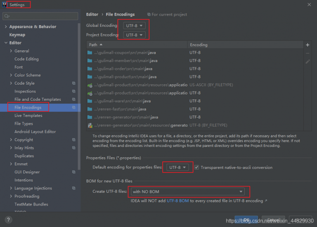The width and height of the screenshot is (317, 227).
Task: Toggle Transparent native-to-ascii conversion checkbox
Action: click(x=197, y=168)
